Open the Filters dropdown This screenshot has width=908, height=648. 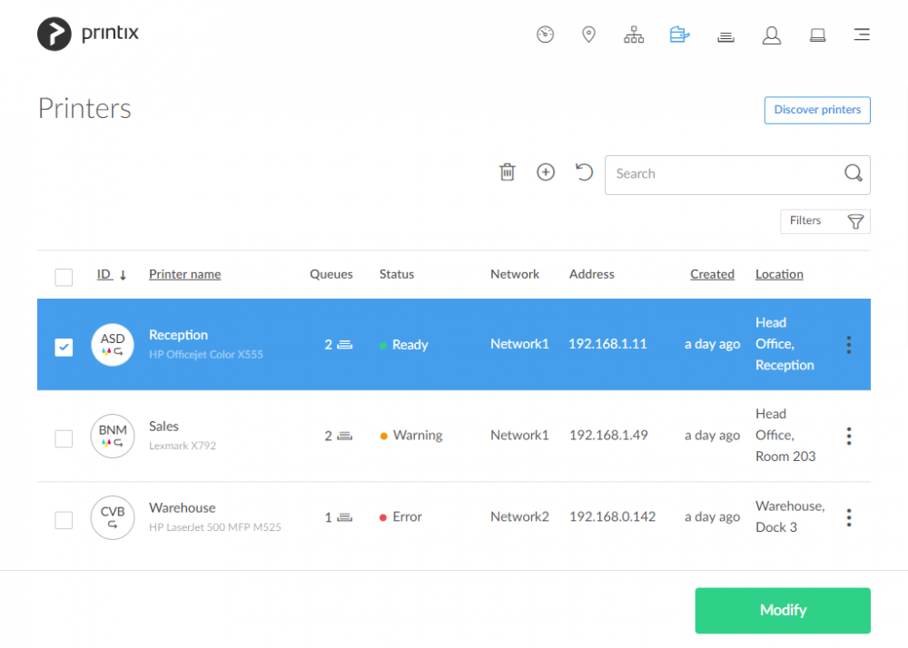pos(824,221)
